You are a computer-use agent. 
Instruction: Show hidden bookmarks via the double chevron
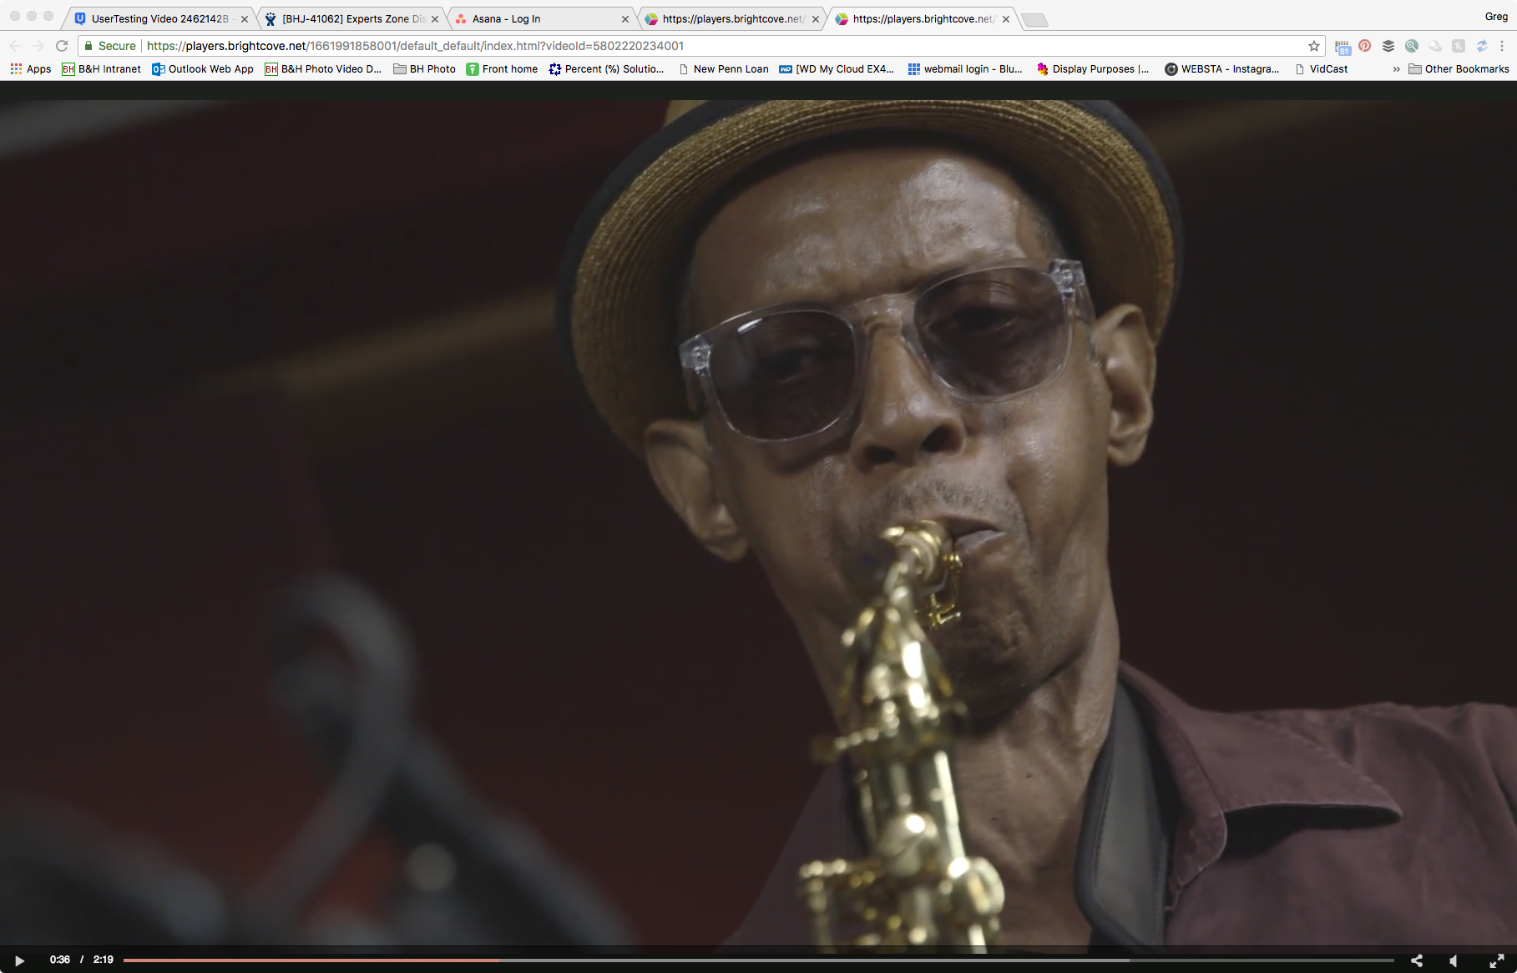click(x=1396, y=69)
